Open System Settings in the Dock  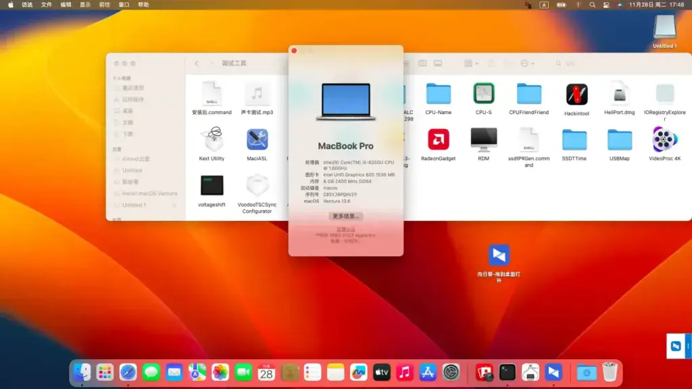451,373
